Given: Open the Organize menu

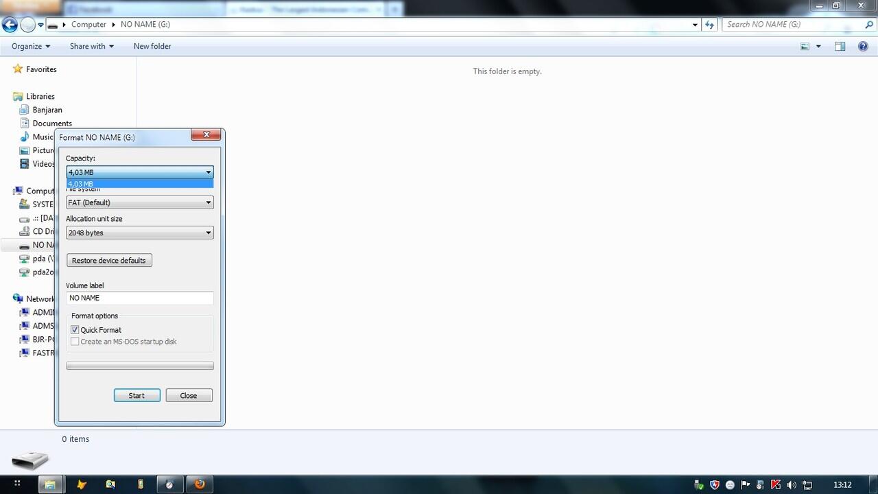Looking at the screenshot, I should (31, 46).
